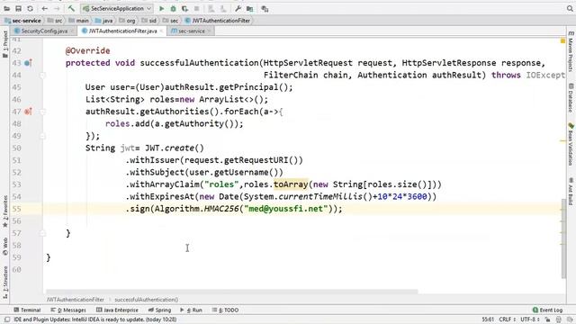Screen dimensions: 576x324
Task: Open settings with the wrench icon
Action: coord(238,8)
